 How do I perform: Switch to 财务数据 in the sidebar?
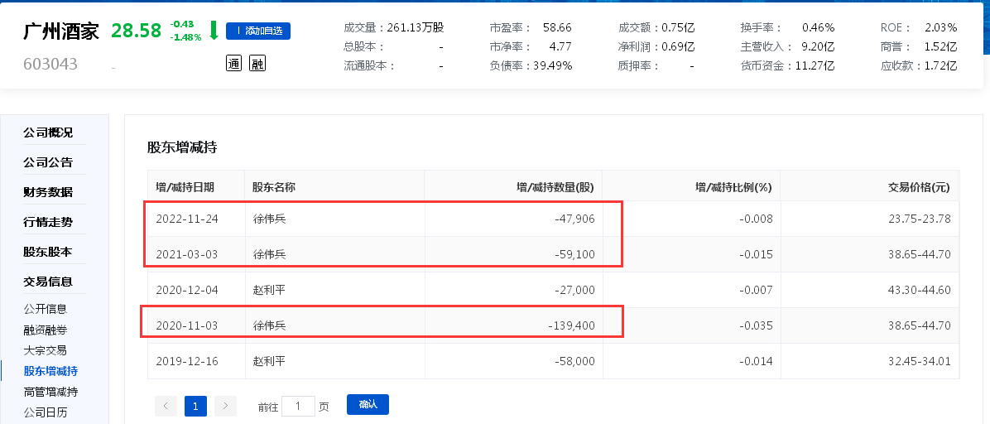pos(48,192)
